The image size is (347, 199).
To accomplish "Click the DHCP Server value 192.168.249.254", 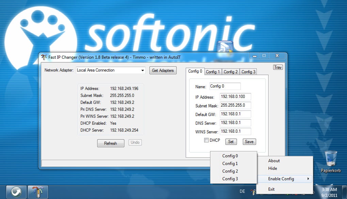I will pyautogui.click(x=124, y=130).
